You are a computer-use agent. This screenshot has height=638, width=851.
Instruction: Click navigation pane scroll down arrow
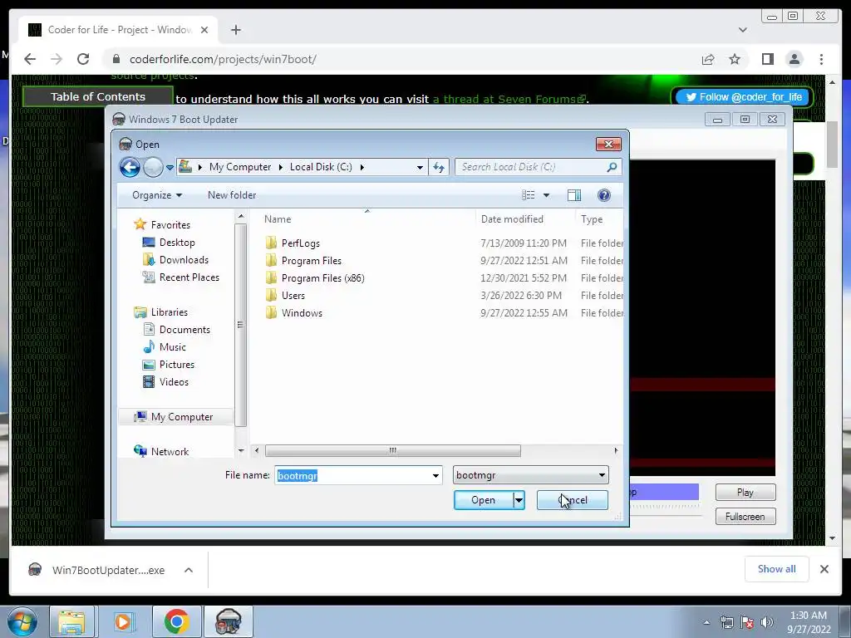point(241,450)
